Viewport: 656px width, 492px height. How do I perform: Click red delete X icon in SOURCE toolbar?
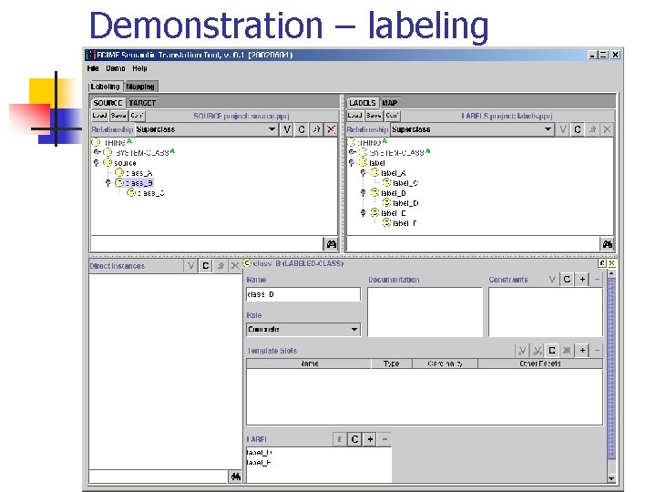point(331,129)
